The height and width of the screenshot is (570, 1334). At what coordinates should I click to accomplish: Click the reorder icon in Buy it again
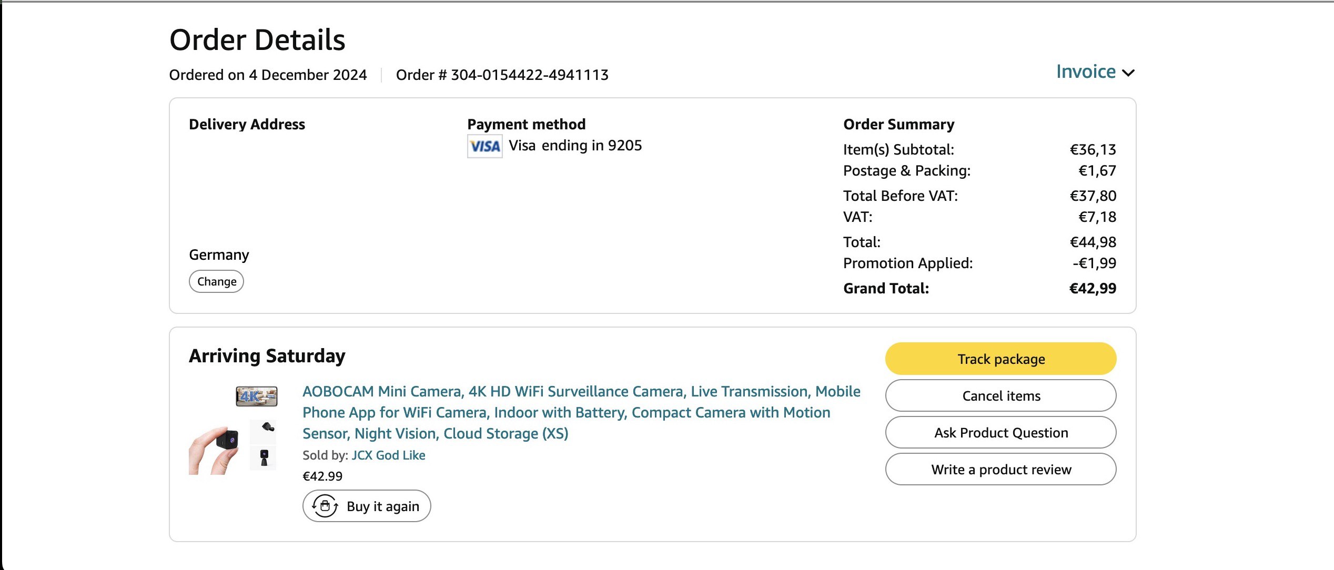pos(325,506)
